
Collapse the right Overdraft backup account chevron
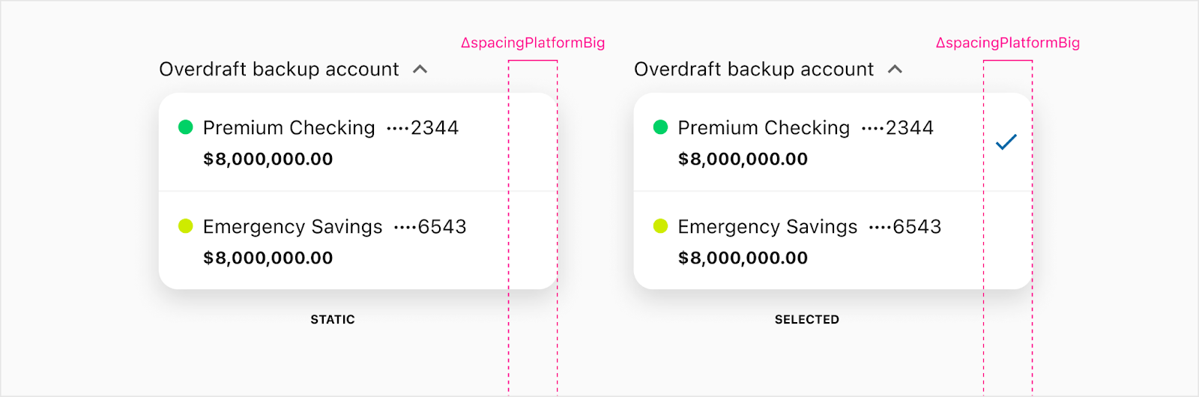click(895, 70)
